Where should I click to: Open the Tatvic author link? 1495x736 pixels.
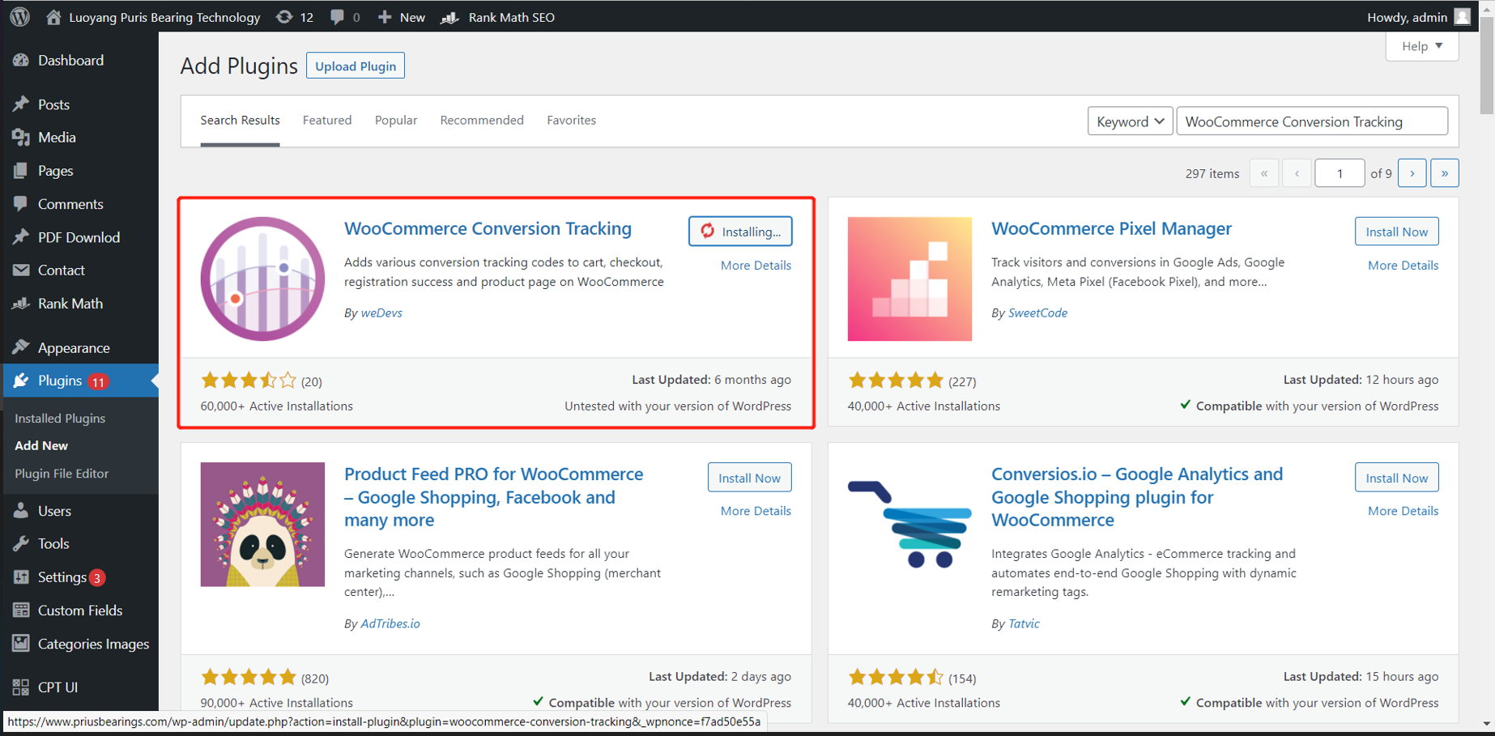1024,623
